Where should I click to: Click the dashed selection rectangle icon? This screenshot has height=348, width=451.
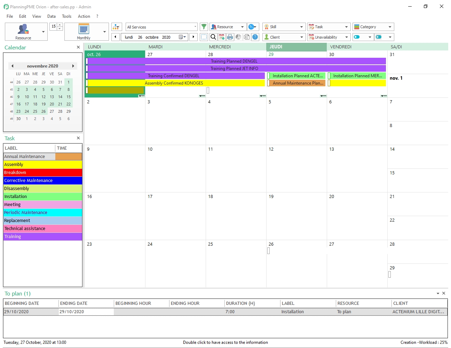(x=204, y=37)
